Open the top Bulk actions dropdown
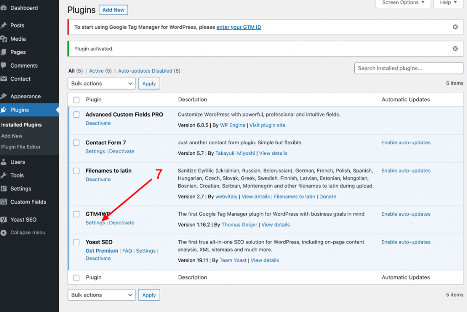Viewport: 467px width, 312px height. 102,84
